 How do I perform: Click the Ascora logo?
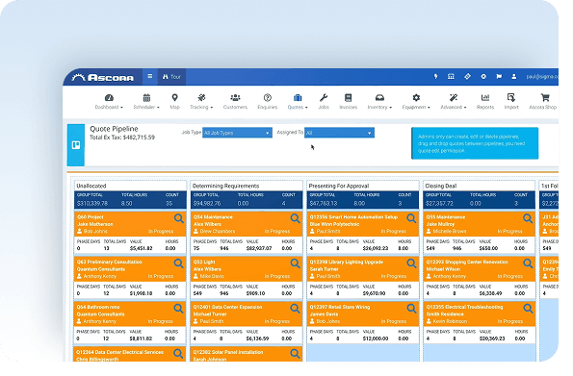click(102, 77)
